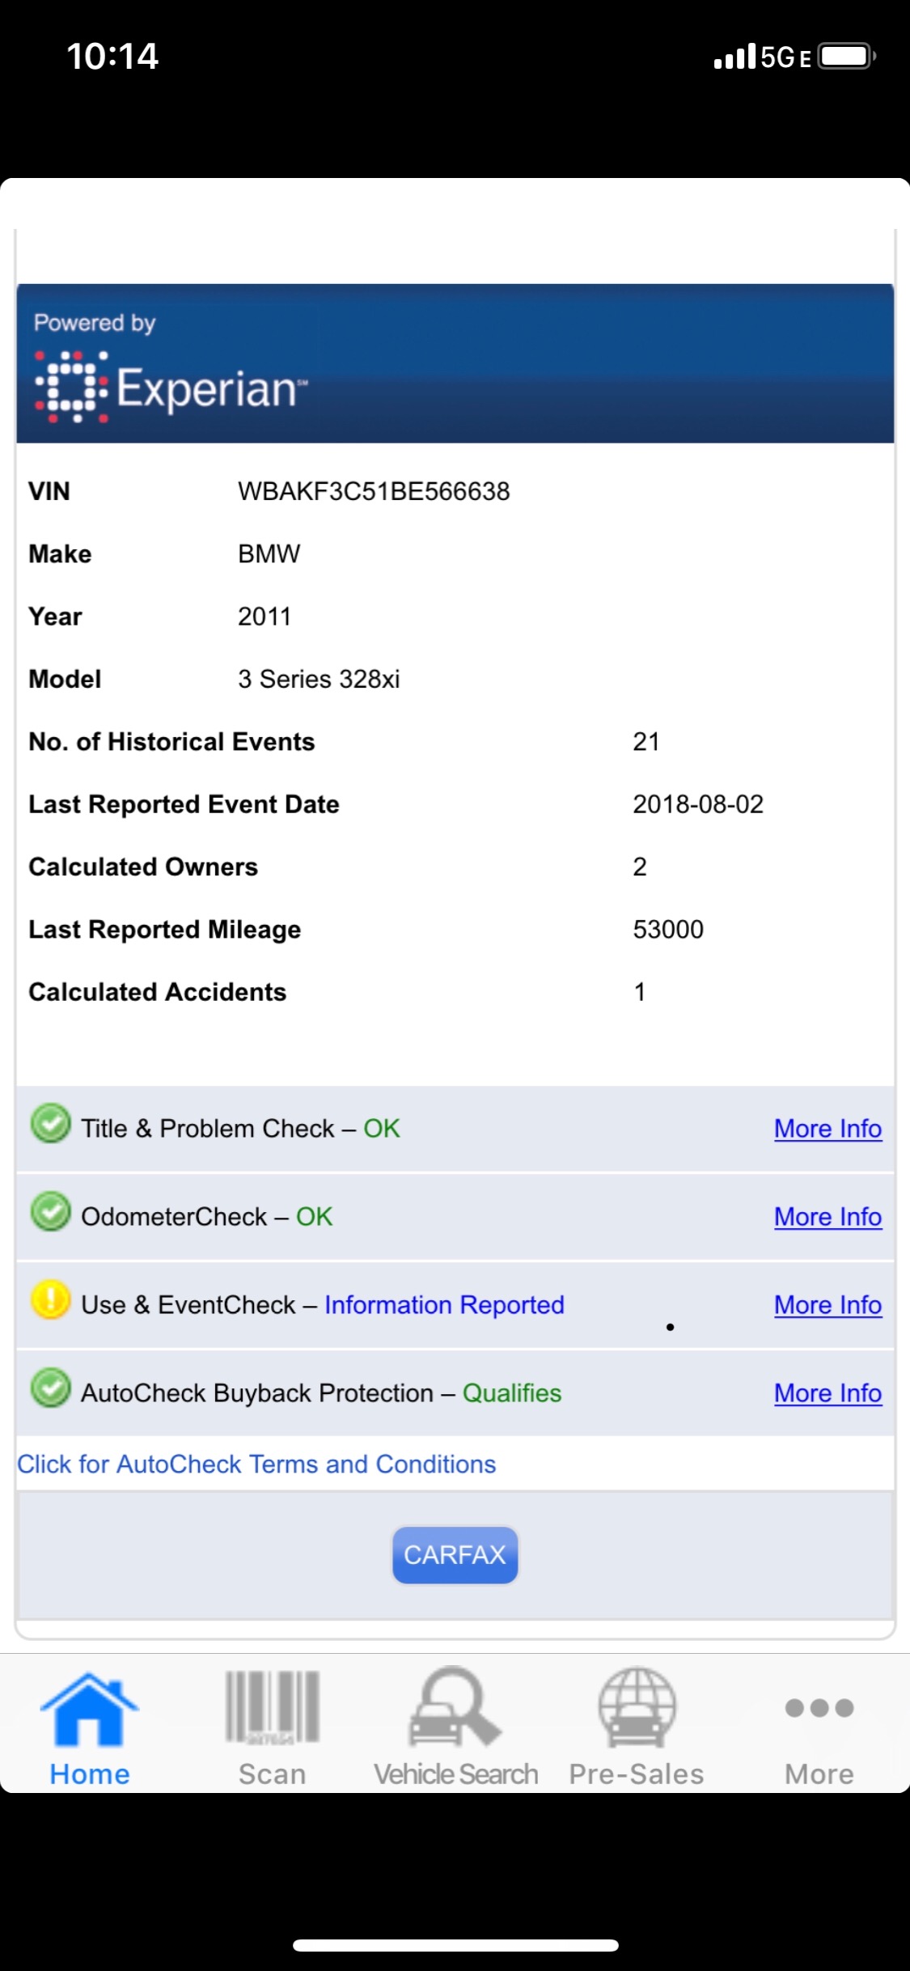Open More Info for OdometerCheck

click(x=827, y=1217)
